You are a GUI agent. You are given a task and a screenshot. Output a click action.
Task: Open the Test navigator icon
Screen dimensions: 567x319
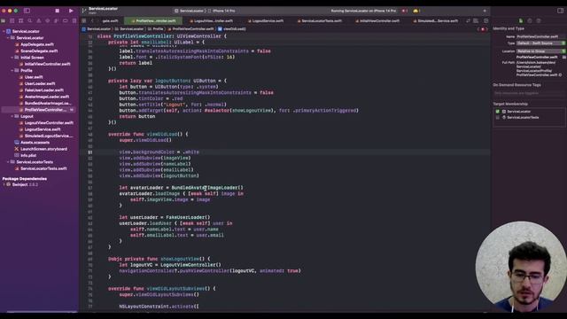coord(47,21)
